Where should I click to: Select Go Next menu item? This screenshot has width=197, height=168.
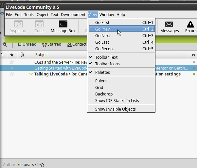point(121,36)
